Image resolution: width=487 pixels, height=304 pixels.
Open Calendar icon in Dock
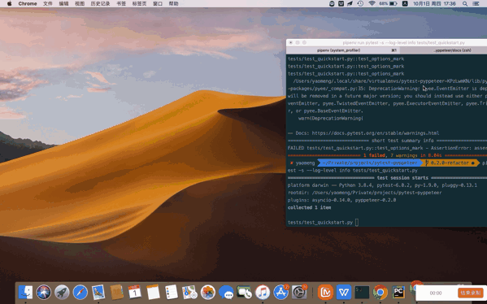pos(135,292)
